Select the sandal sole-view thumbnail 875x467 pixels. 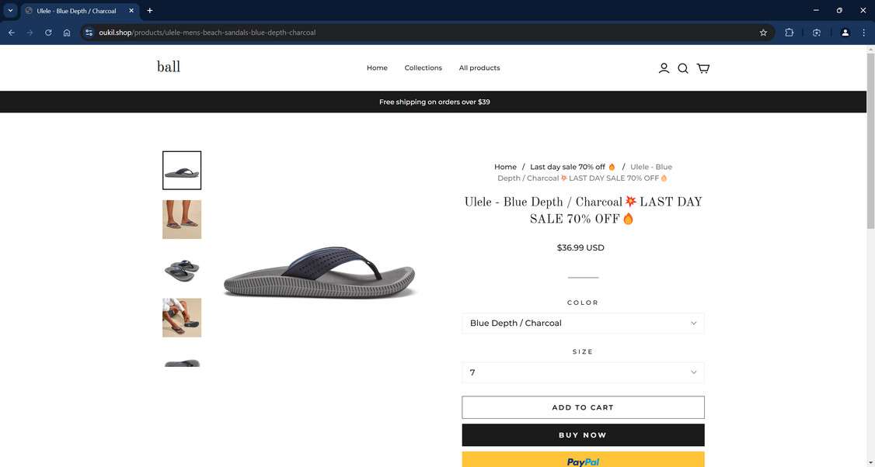pyautogui.click(x=181, y=270)
